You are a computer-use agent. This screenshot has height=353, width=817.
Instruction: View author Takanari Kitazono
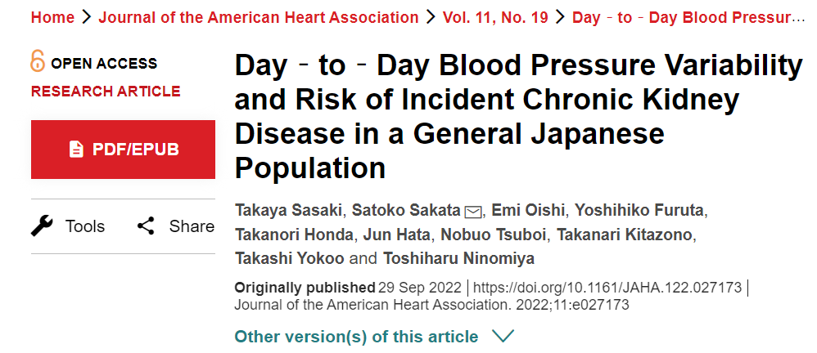point(625,235)
